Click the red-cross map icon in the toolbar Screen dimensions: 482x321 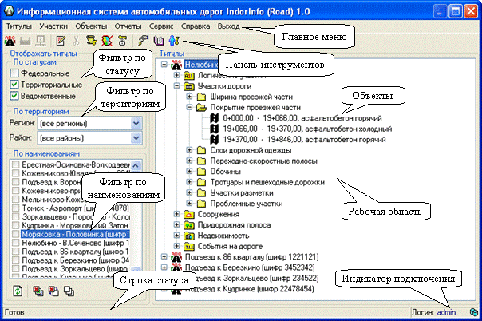pos(105,41)
